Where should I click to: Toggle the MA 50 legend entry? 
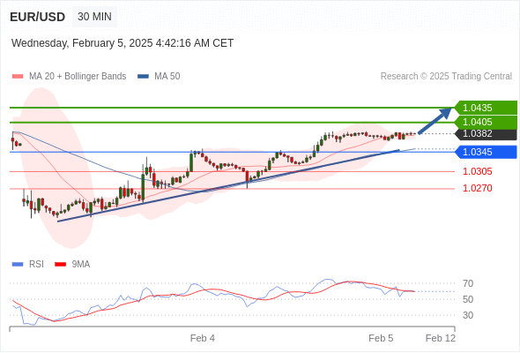[x=159, y=77]
